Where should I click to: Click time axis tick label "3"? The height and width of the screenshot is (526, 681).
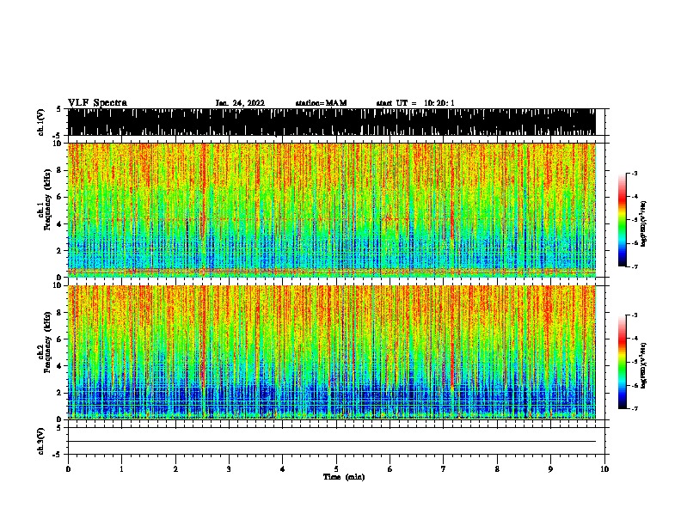tap(229, 469)
